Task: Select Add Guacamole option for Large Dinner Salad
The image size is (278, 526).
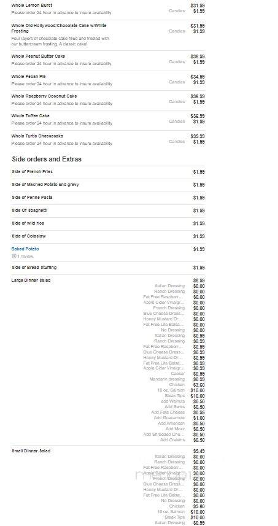Action: click(169, 417)
